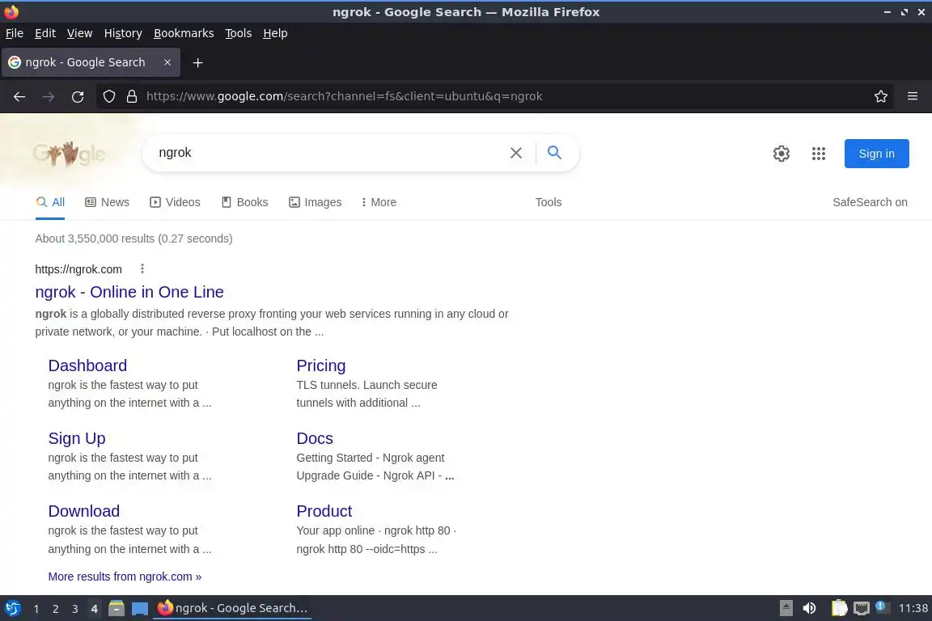Image resolution: width=932 pixels, height=621 pixels.
Task: Switch to Images results
Action: (315, 202)
